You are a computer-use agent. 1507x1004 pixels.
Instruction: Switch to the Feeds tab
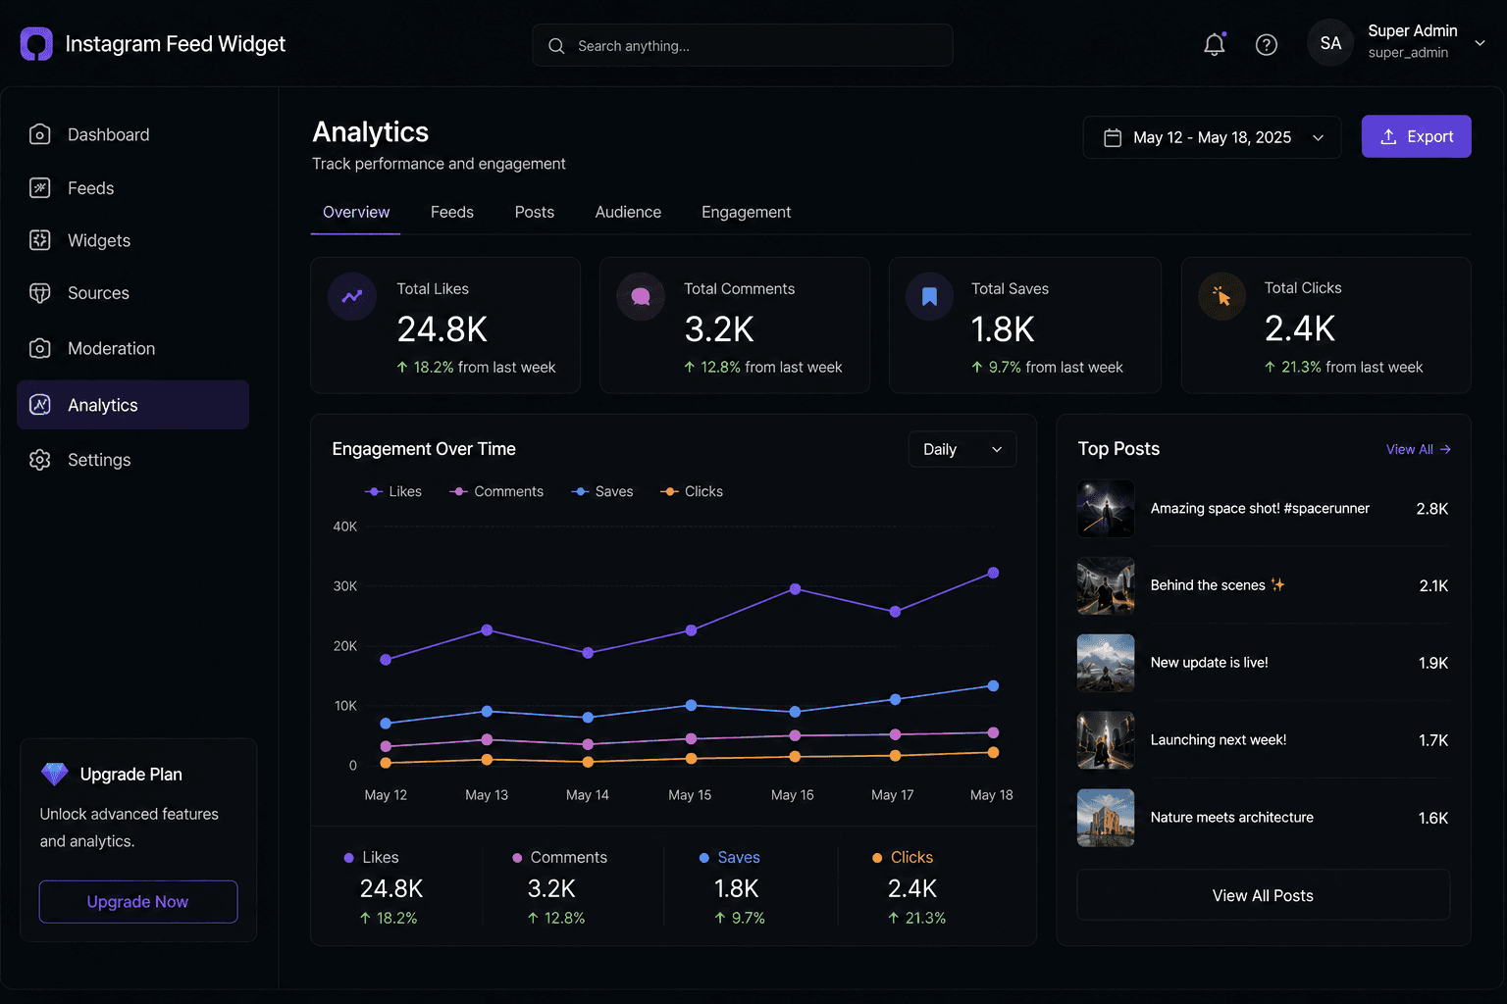452,212
